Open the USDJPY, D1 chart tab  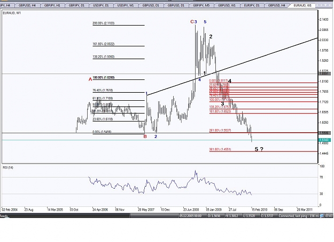pyautogui.click(x=101, y=5)
